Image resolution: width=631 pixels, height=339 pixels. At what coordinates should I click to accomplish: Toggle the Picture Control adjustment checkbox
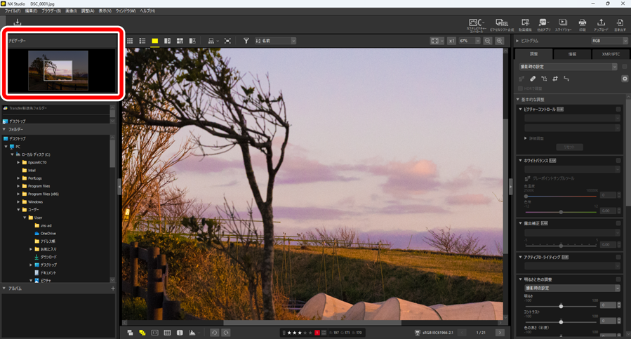(618, 109)
